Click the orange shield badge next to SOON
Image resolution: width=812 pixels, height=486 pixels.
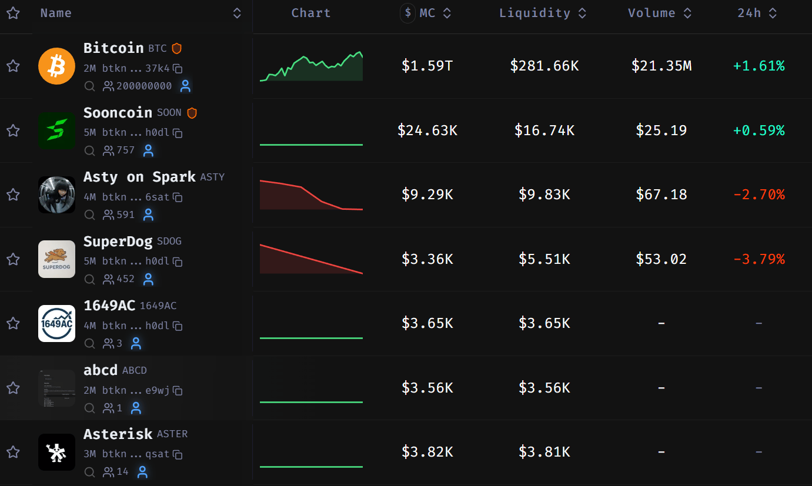[x=192, y=113]
